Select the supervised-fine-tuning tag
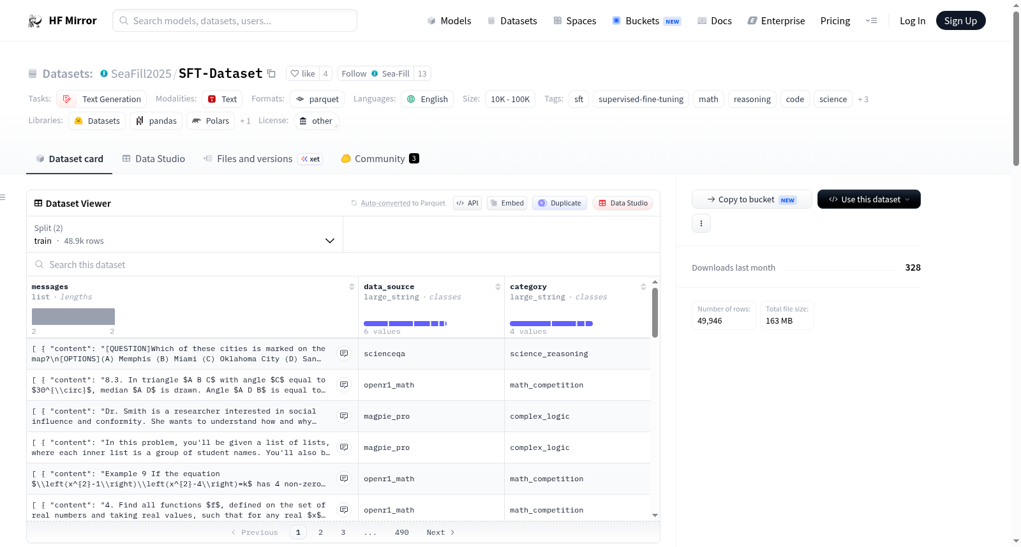 641,99
